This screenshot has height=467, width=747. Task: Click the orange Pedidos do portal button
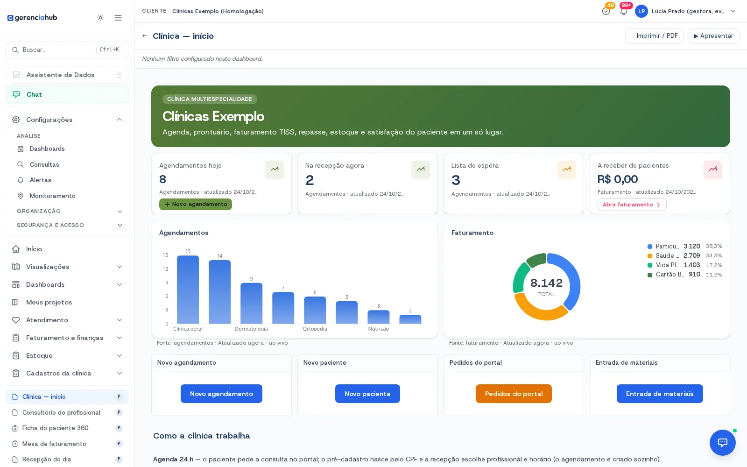pos(514,394)
